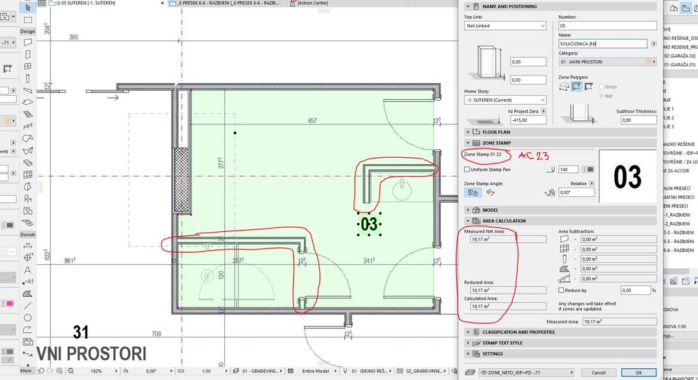Switch to the Action Center tab

pos(309,3)
